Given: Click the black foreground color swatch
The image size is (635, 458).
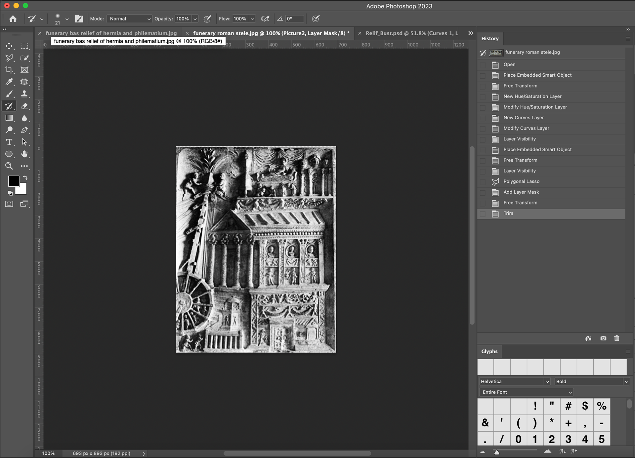Looking at the screenshot, I should (14, 181).
